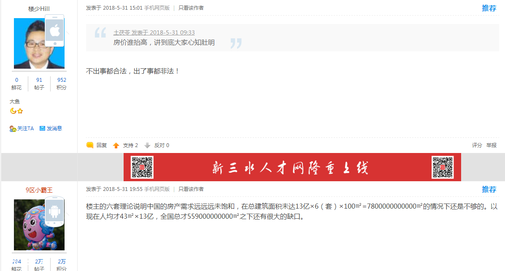
Task: Click the quoted post link by 土茯苓
Action: click(x=154, y=32)
